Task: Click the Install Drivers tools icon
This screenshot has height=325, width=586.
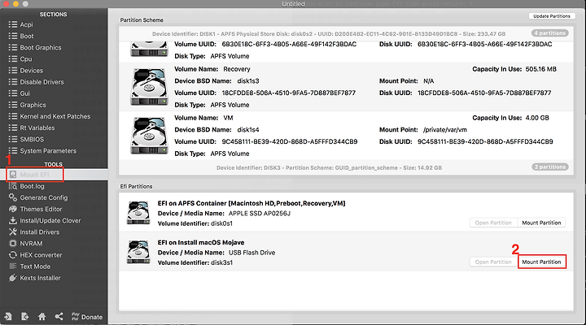Action: pyautogui.click(x=13, y=232)
